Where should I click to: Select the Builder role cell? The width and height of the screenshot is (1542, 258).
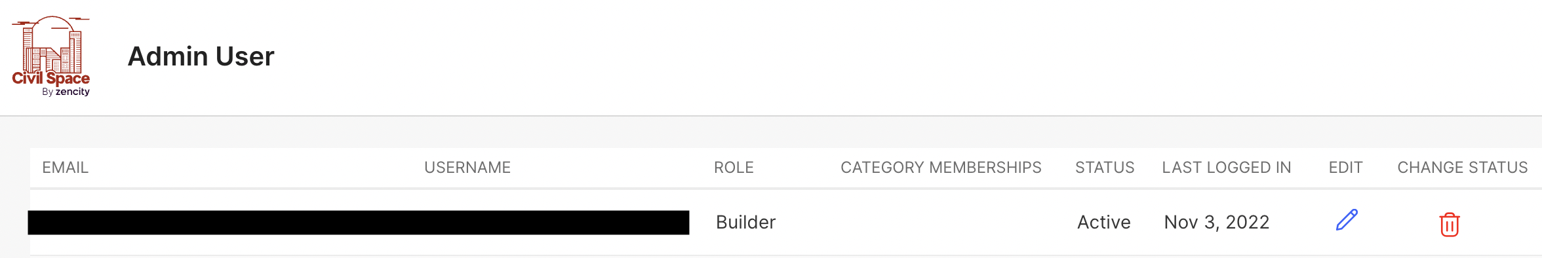(745, 223)
